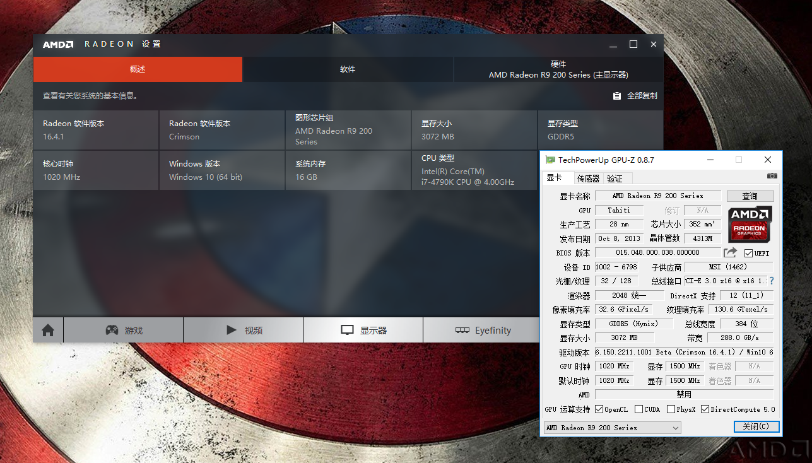
Task: Select 传感器 sensors tab in GPU-Z
Action: (589, 179)
